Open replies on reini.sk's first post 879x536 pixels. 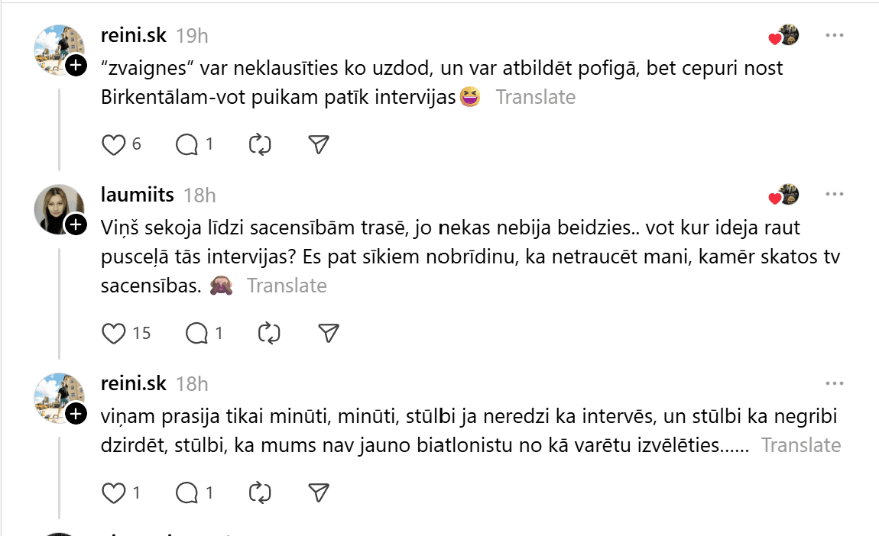(x=187, y=144)
